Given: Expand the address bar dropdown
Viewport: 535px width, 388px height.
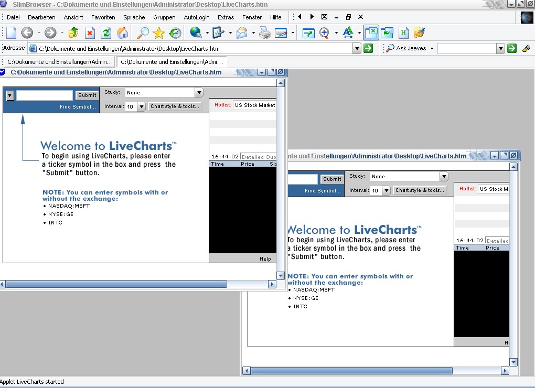Looking at the screenshot, I should [357, 48].
